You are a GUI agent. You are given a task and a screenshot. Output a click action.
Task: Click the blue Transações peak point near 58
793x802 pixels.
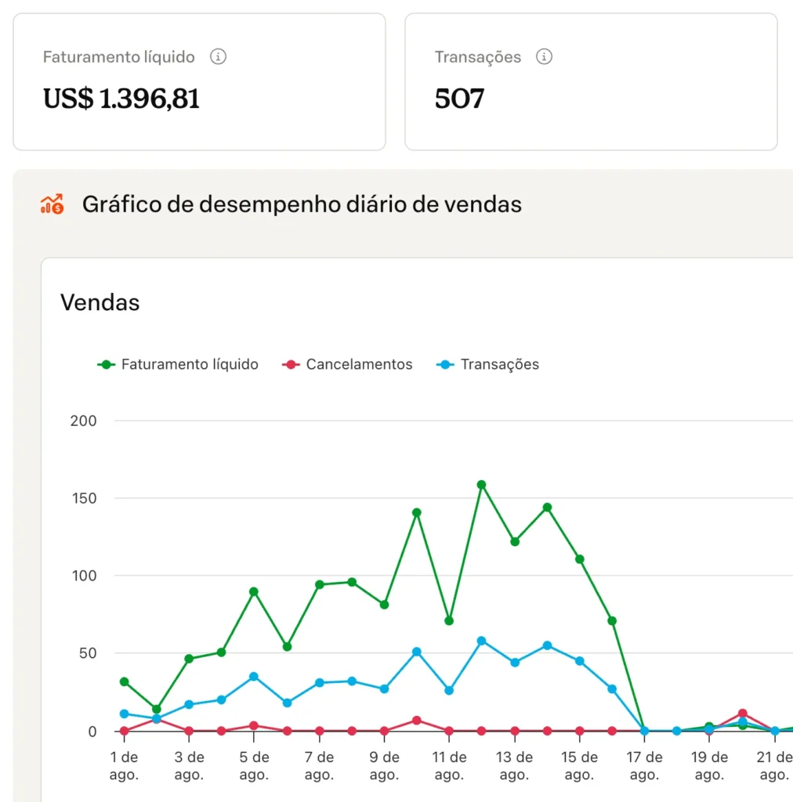481,641
